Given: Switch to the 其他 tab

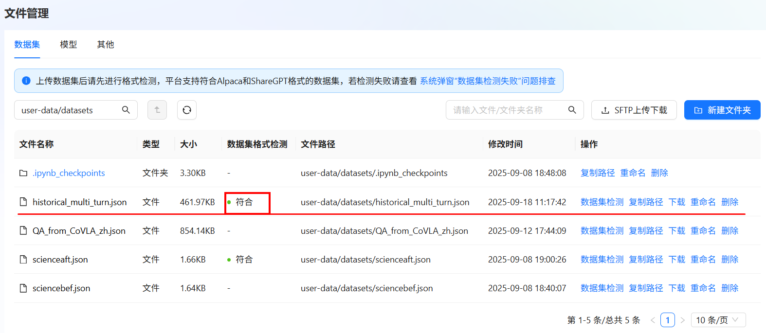Looking at the screenshot, I should (105, 45).
